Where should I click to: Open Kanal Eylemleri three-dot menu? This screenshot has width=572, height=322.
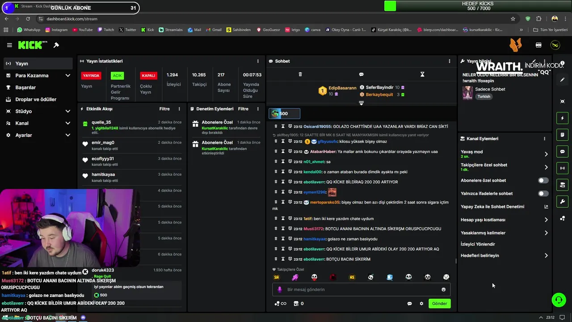pyautogui.click(x=544, y=139)
